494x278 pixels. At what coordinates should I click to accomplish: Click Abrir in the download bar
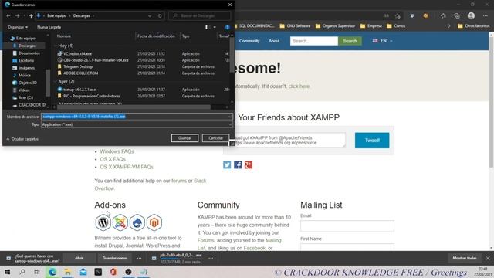79,258
